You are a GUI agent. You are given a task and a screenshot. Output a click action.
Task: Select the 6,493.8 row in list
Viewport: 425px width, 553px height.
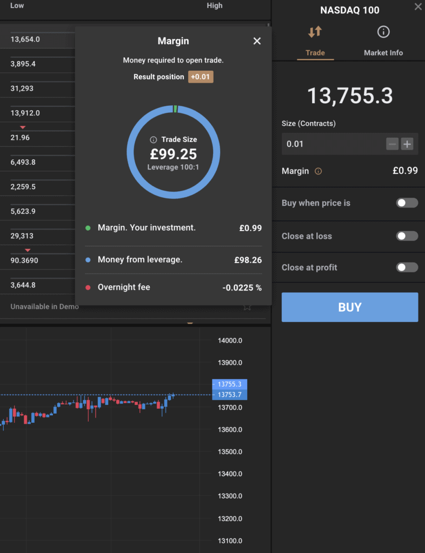[x=37, y=162]
